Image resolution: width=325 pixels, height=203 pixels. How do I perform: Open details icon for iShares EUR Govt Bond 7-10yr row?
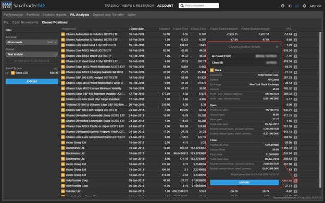[x=295, y=61]
